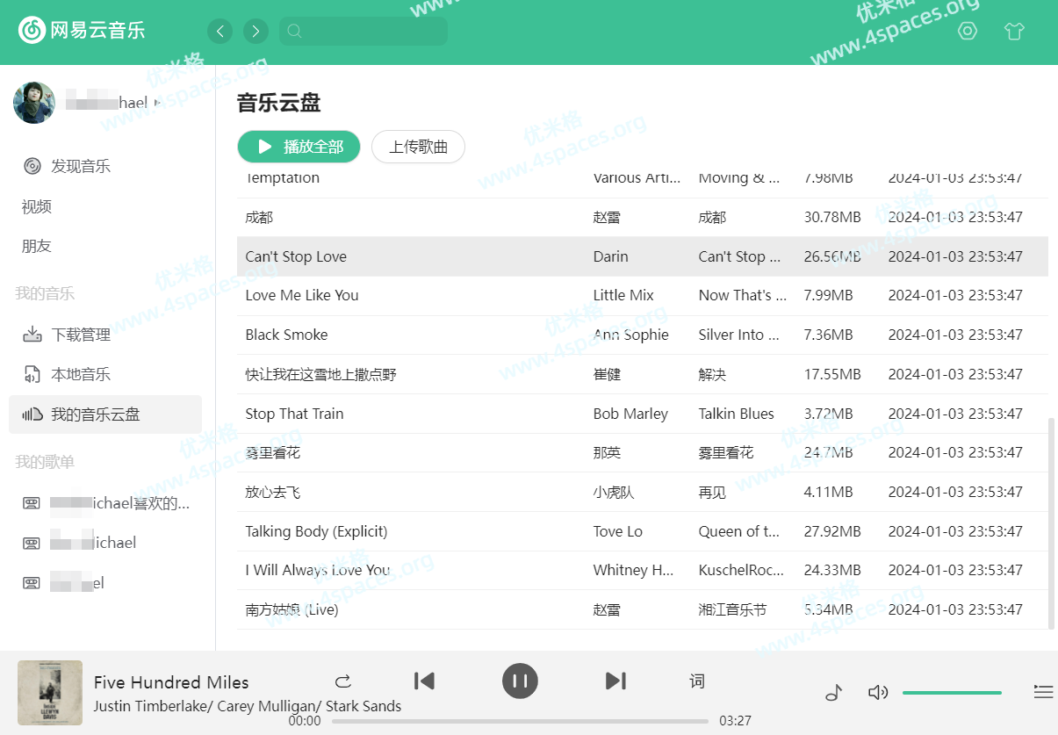Viewport: 1058px width, 735px height.
Task: Adjust the green volume slider
Action: [952, 693]
